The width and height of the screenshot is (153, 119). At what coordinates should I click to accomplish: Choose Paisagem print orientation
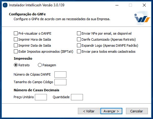click(x=40, y=65)
